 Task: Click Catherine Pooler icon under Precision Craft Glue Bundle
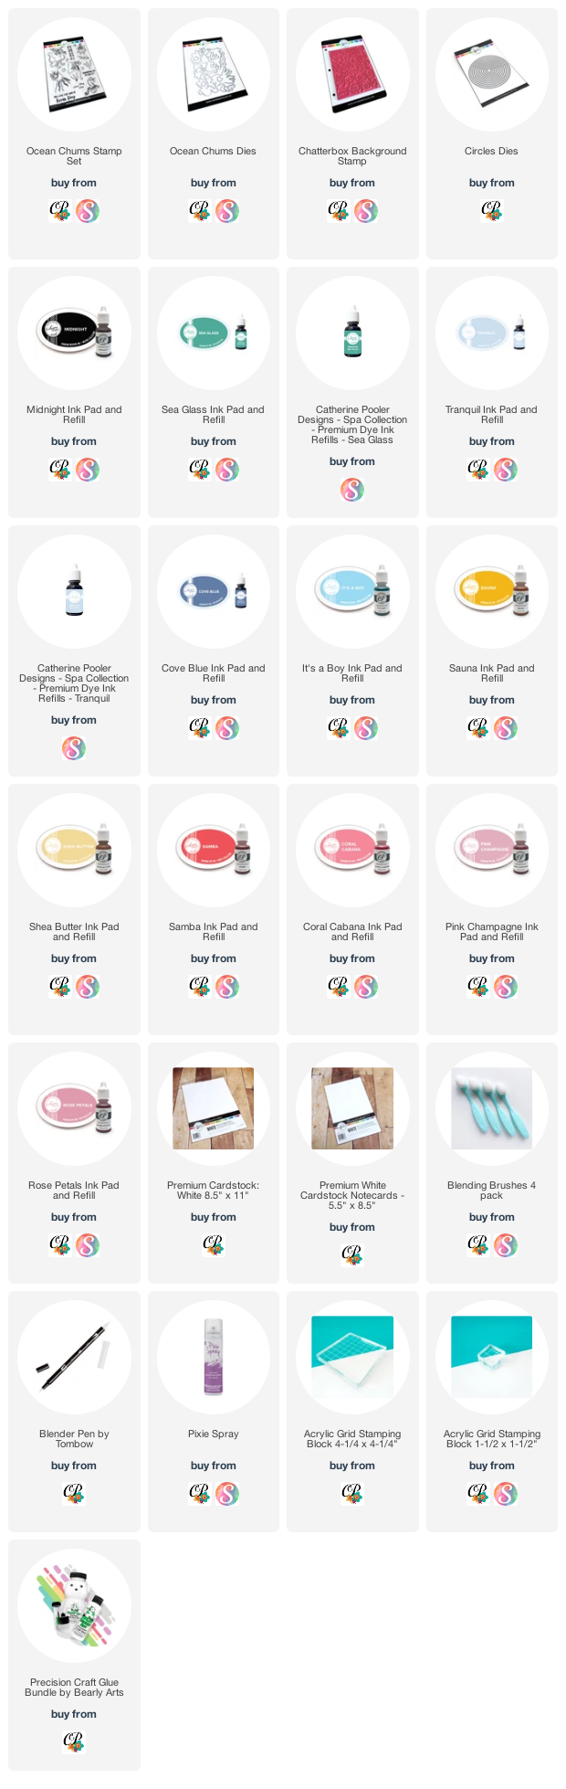point(74,1742)
